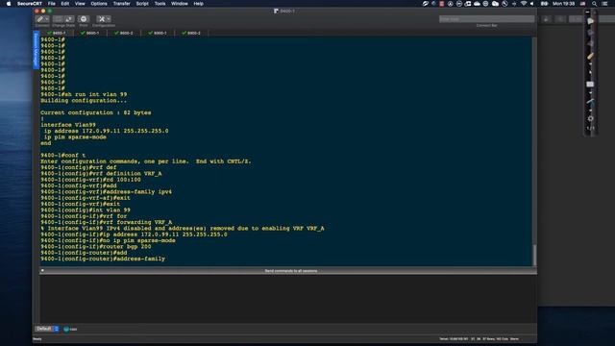
Task: Switch to the fifth session tab
Action: (x=191, y=33)
